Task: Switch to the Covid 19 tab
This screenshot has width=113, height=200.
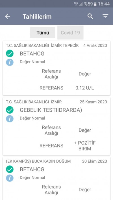Action: click(x=70, y=33)
